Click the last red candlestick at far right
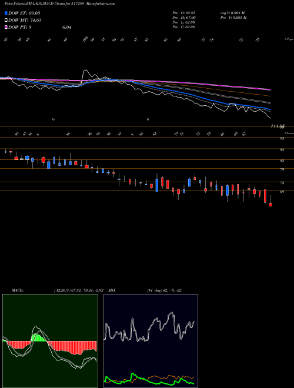Viewport: 294px width, 388px height. point(270,205)
